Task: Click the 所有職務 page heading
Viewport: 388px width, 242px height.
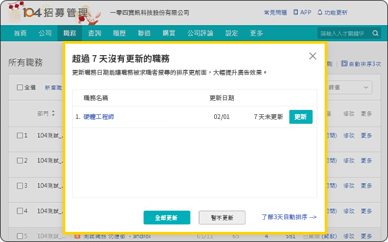Action: point(26,63)
